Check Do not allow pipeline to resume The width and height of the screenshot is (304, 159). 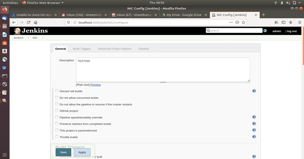pyautogui.click(x=57, y=104)
